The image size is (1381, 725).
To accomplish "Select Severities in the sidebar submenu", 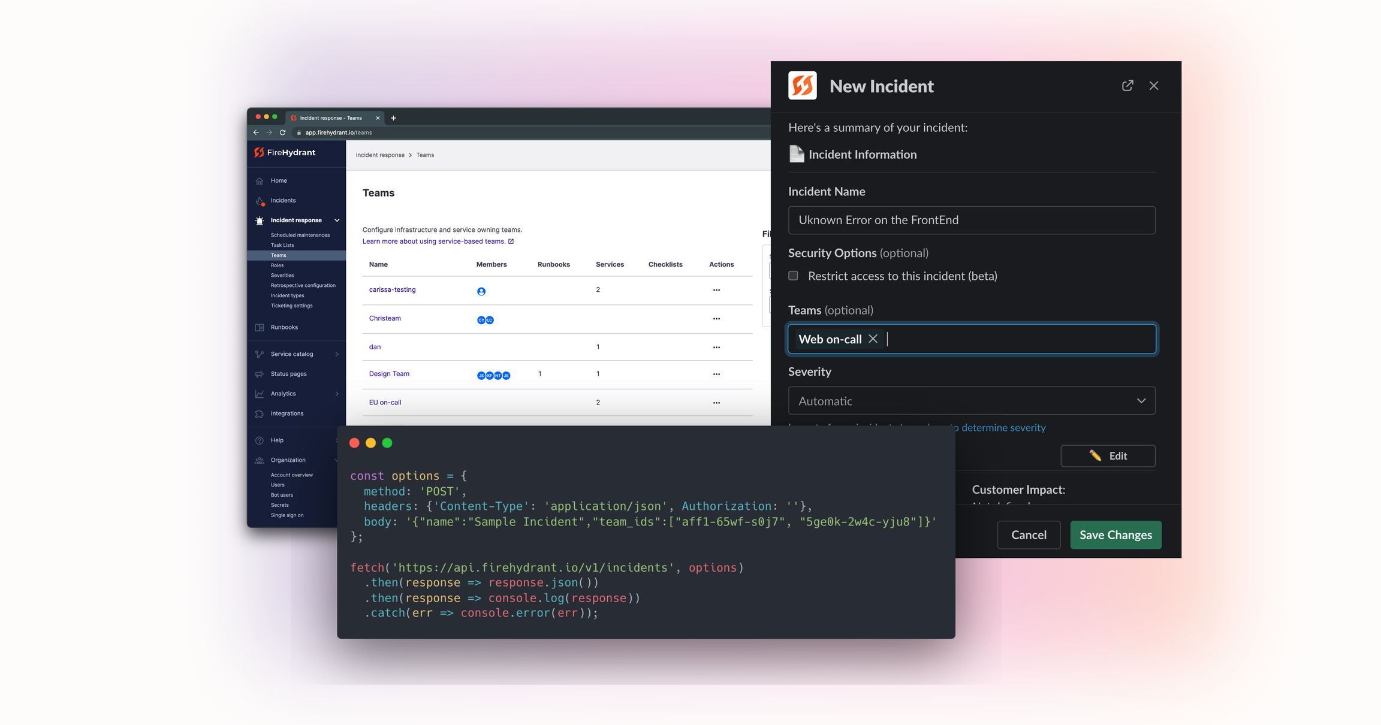I will coord(282,276).
